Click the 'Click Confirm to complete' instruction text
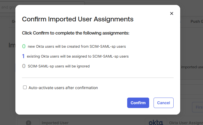This screenshot has width=203, height=125. pos(76,33)
